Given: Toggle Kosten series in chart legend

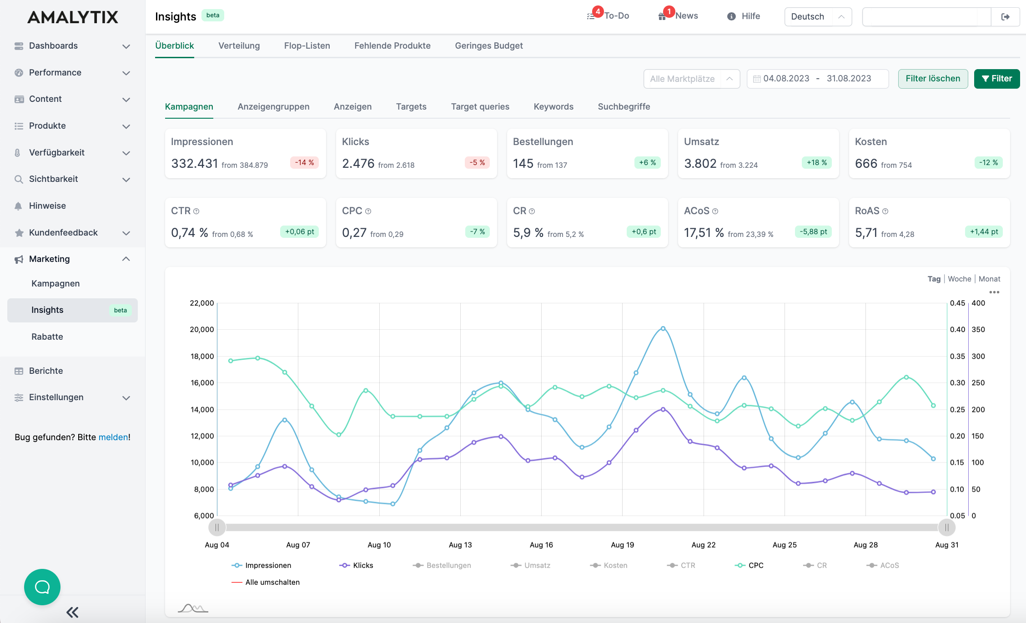Looking at the screenshot, I should (609, 566).
